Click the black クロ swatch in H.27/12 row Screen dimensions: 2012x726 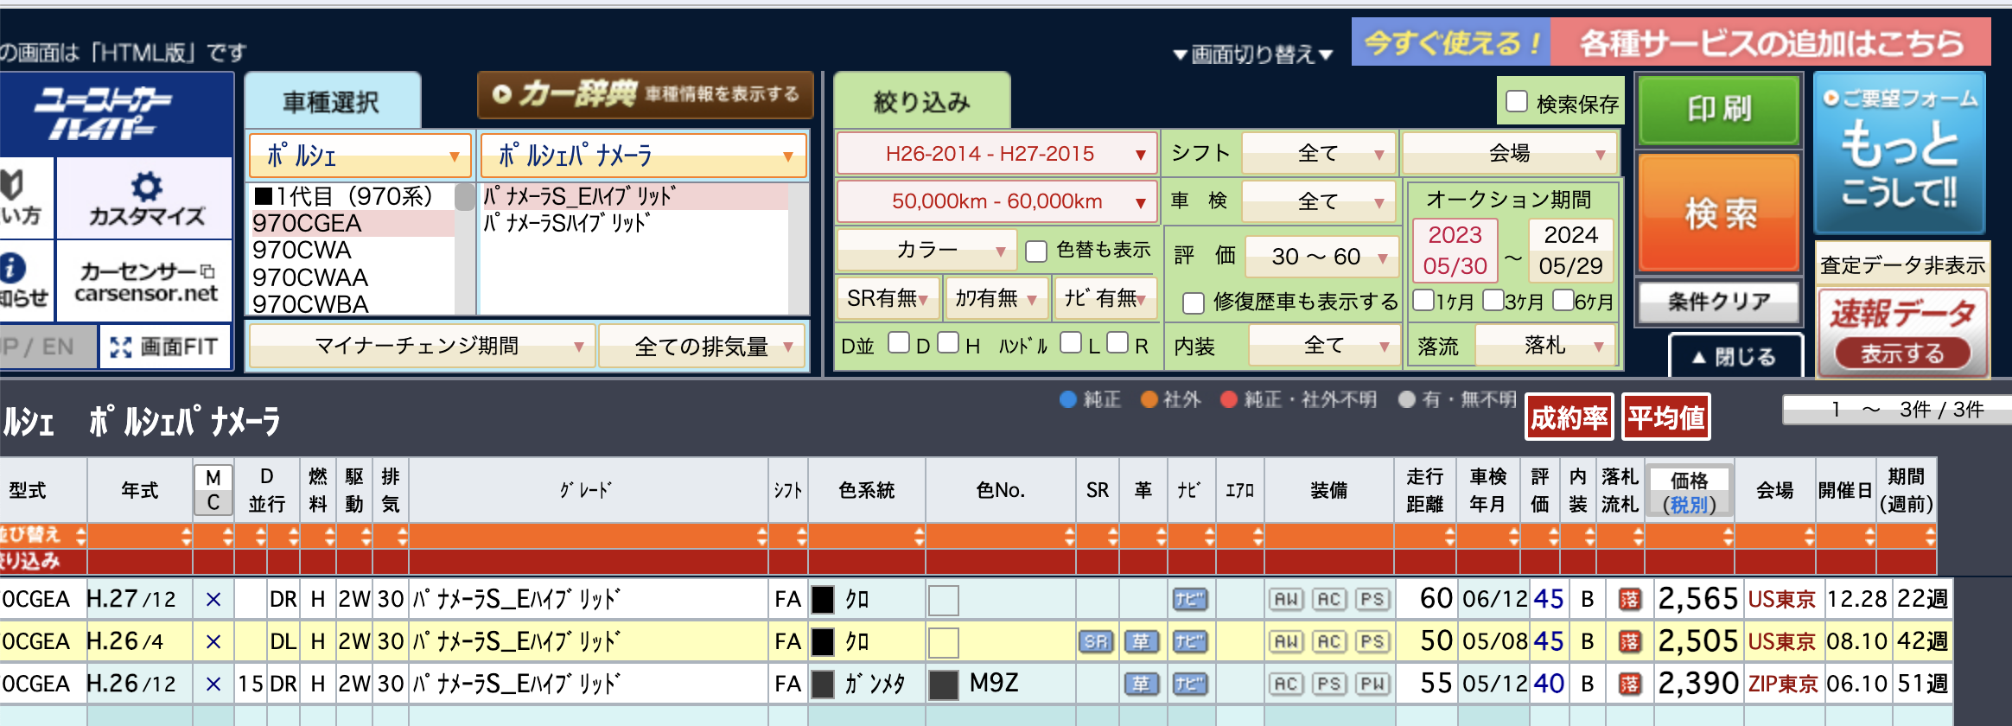click(x=823, y=599)
